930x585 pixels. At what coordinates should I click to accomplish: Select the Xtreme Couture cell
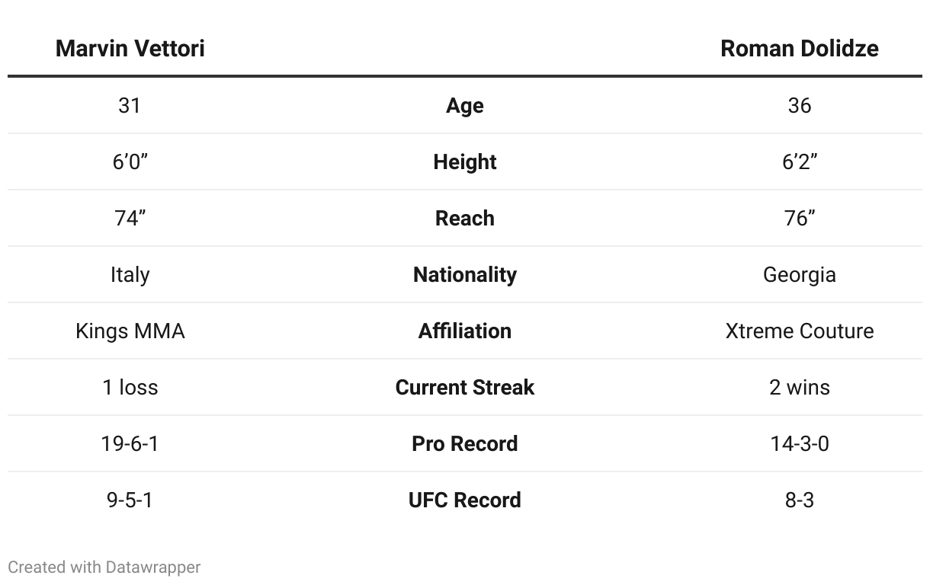799,331
